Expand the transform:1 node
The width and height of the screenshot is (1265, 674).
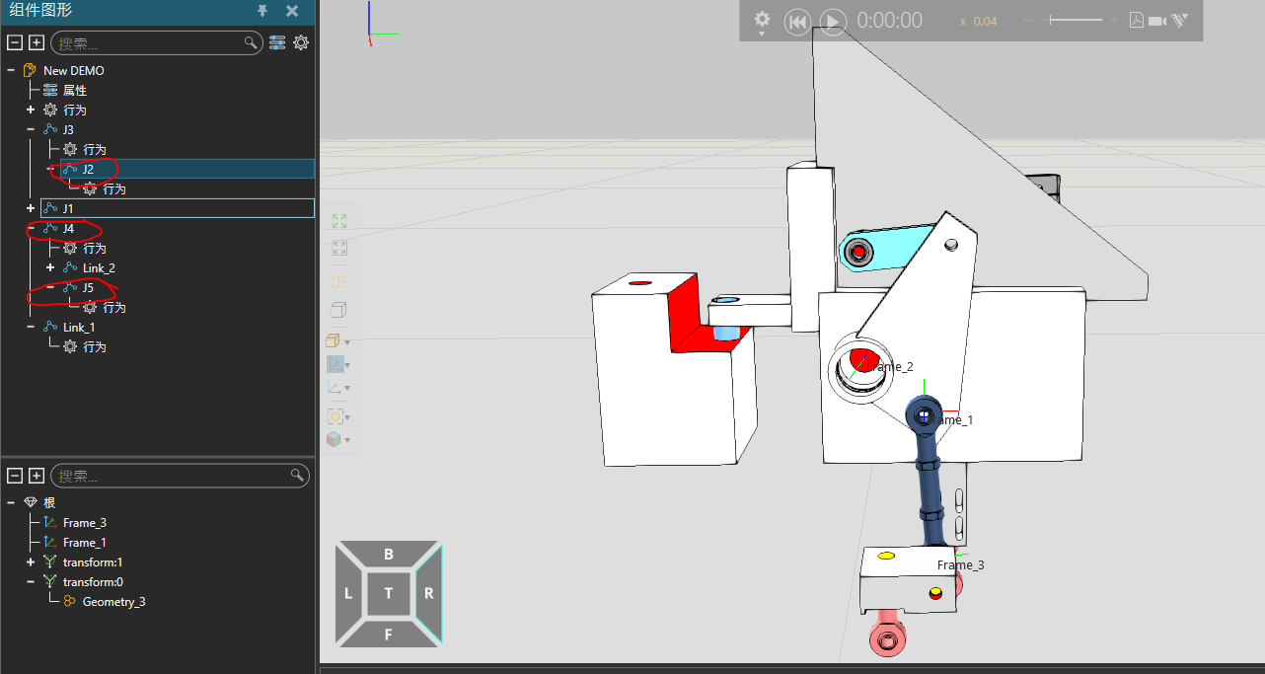31,562
